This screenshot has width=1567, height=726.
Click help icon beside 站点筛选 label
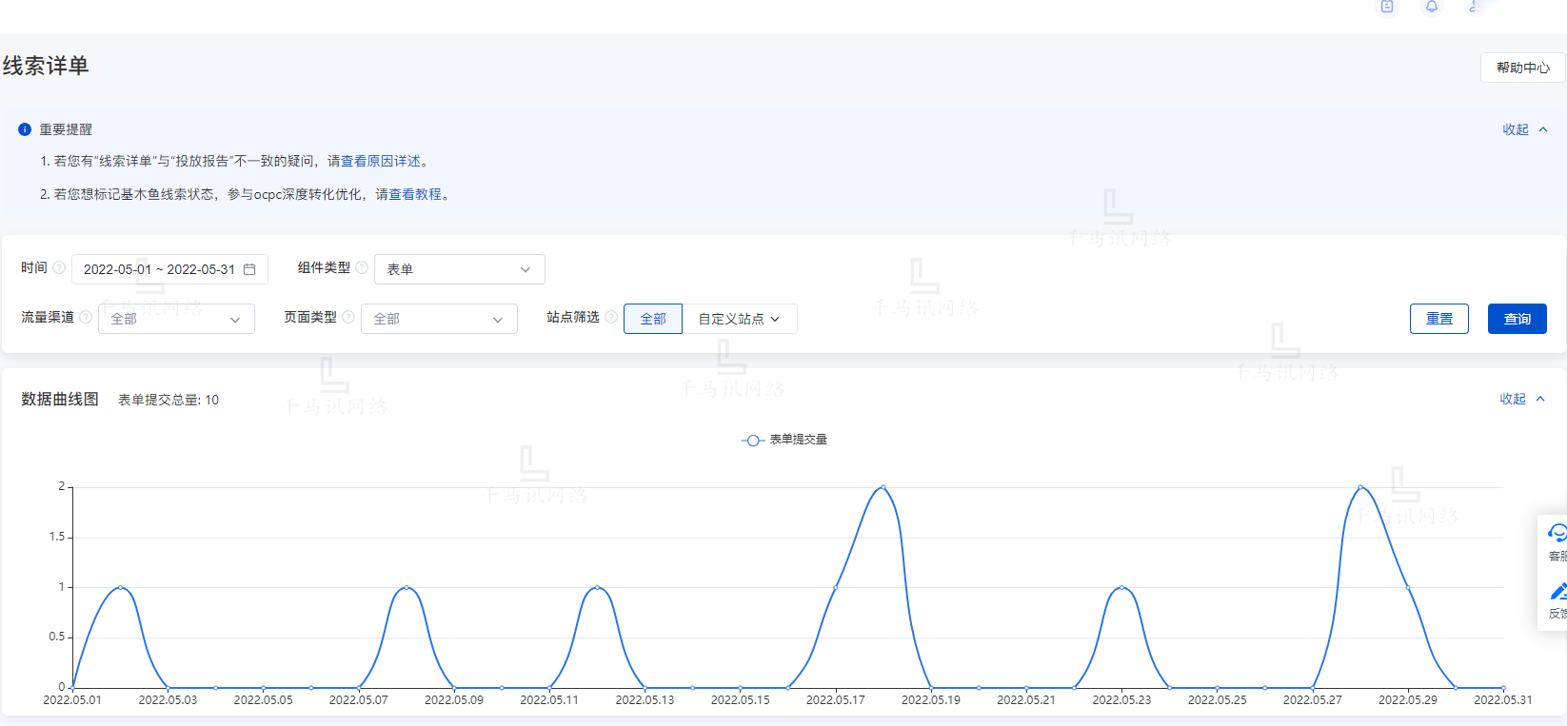611,317
